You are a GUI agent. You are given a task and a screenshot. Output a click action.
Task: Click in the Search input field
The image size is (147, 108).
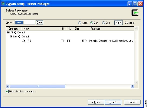point(25,22)
